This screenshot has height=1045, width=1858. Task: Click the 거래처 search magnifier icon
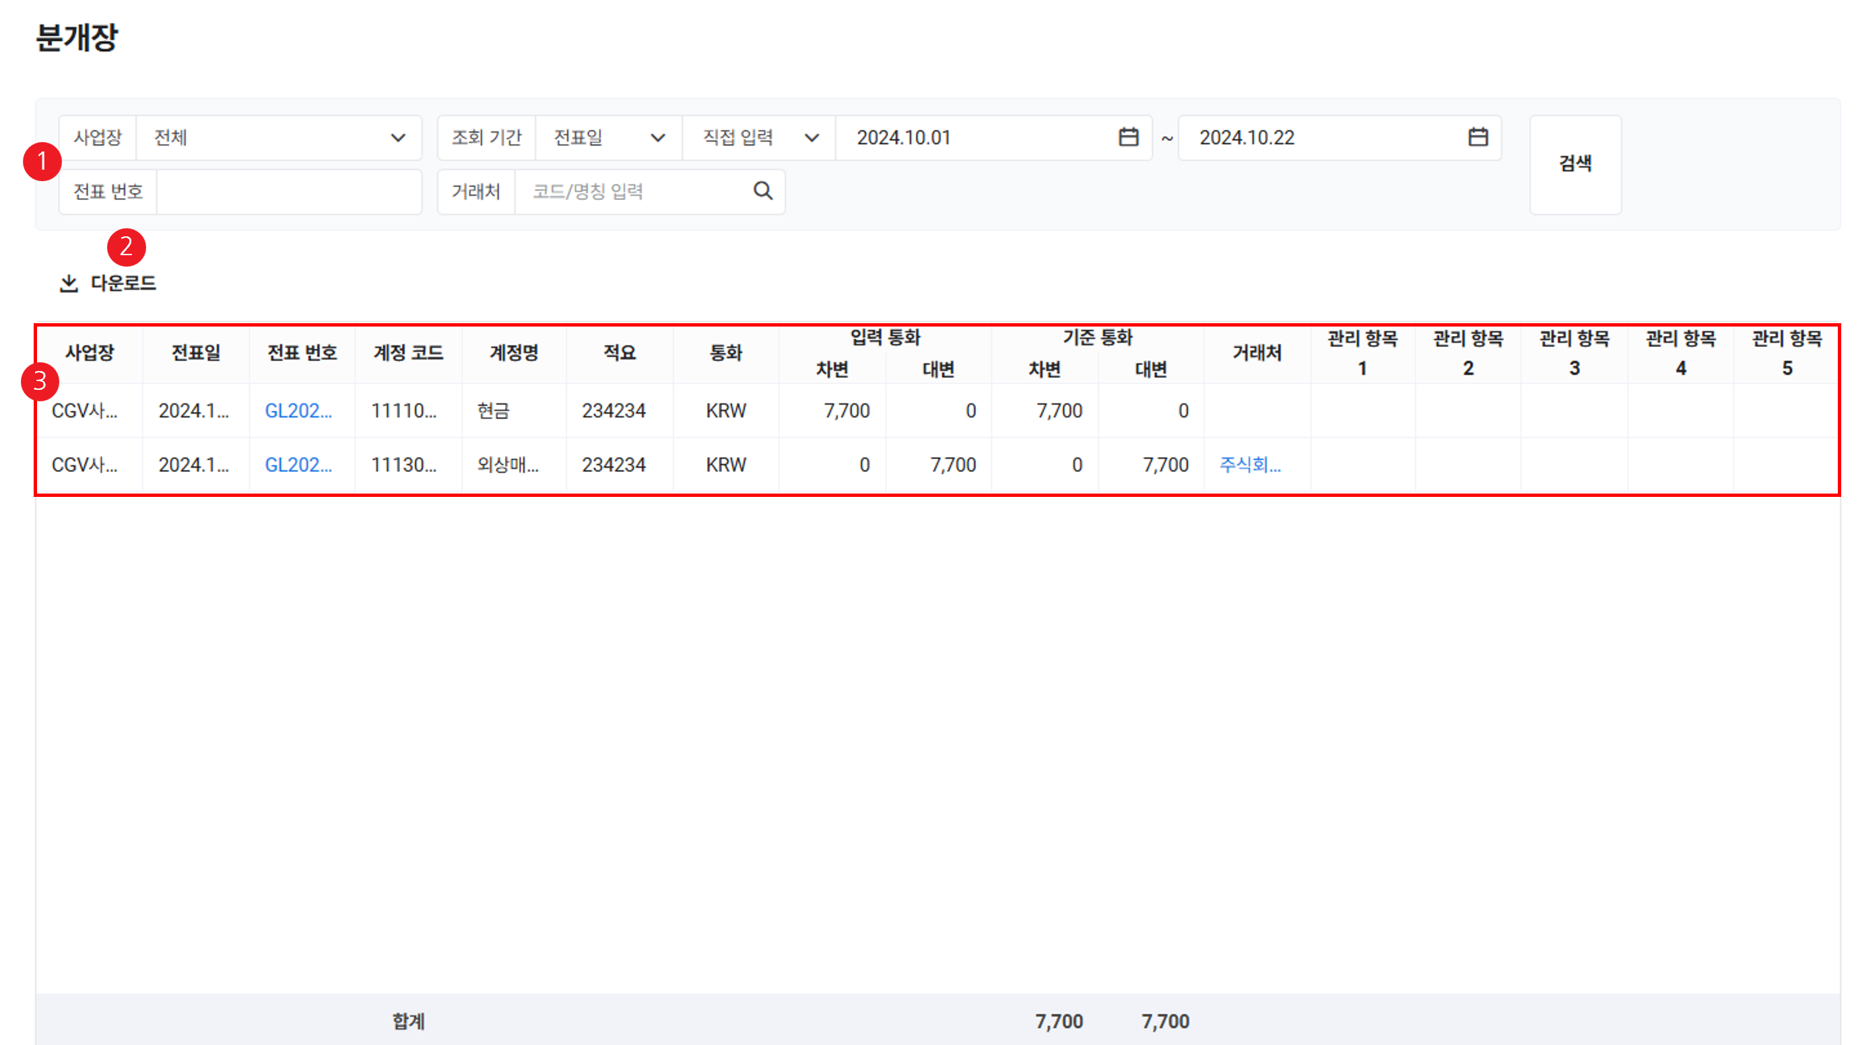click(x=762, y=191)
